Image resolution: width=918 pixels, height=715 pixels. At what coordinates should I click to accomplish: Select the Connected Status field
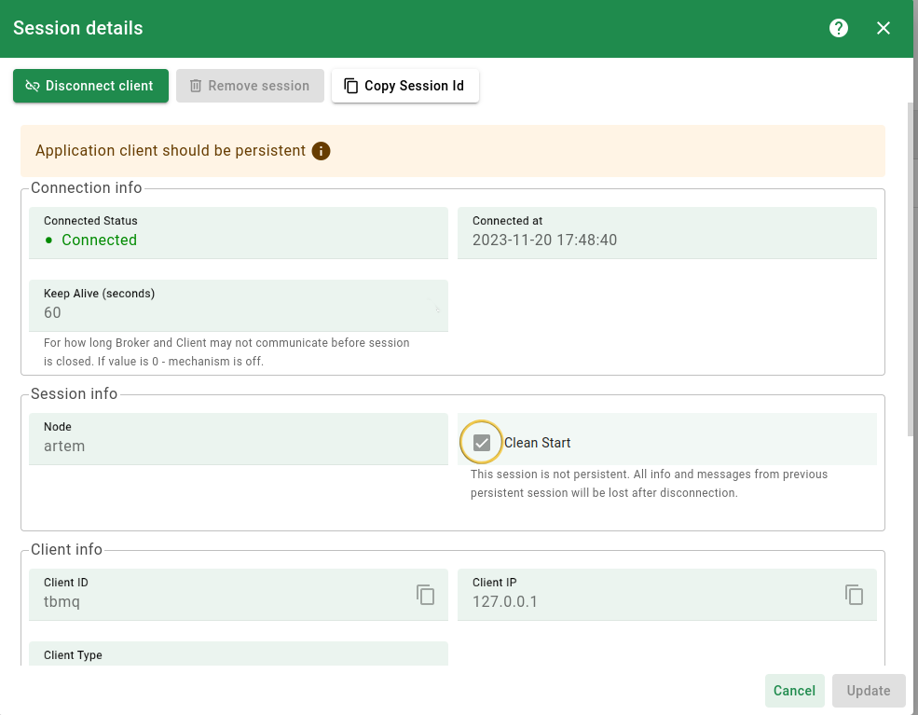(239, 240)
